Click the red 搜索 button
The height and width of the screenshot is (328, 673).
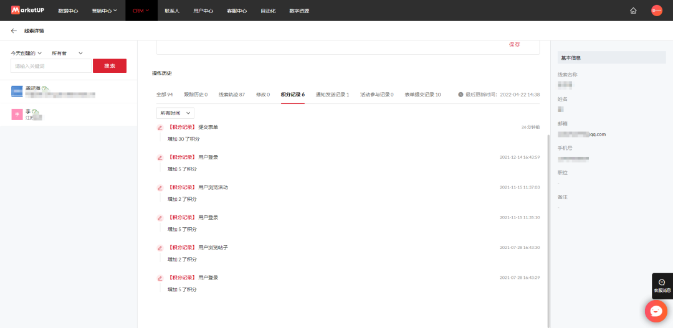tap(110, 66)
